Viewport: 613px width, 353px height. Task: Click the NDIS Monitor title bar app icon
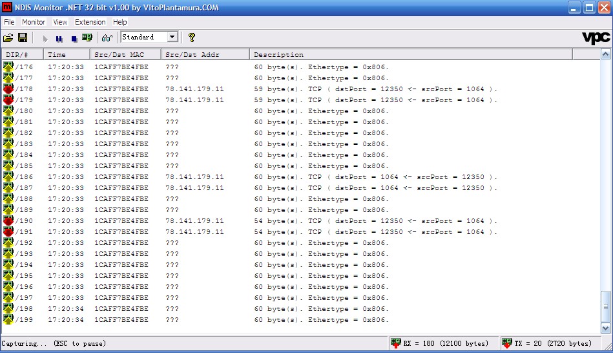pos(7,7)
